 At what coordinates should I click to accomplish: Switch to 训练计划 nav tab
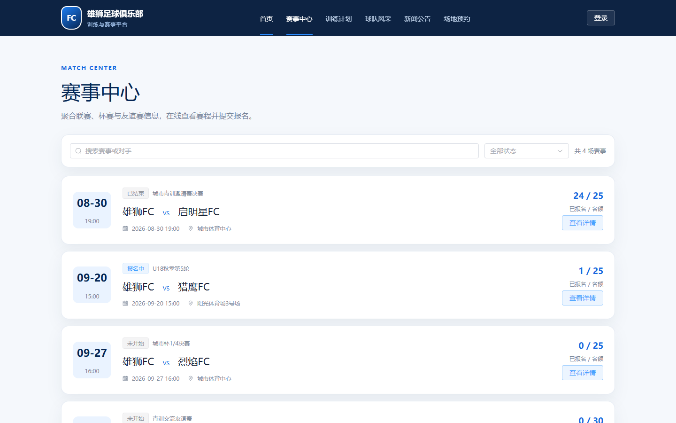338,19
